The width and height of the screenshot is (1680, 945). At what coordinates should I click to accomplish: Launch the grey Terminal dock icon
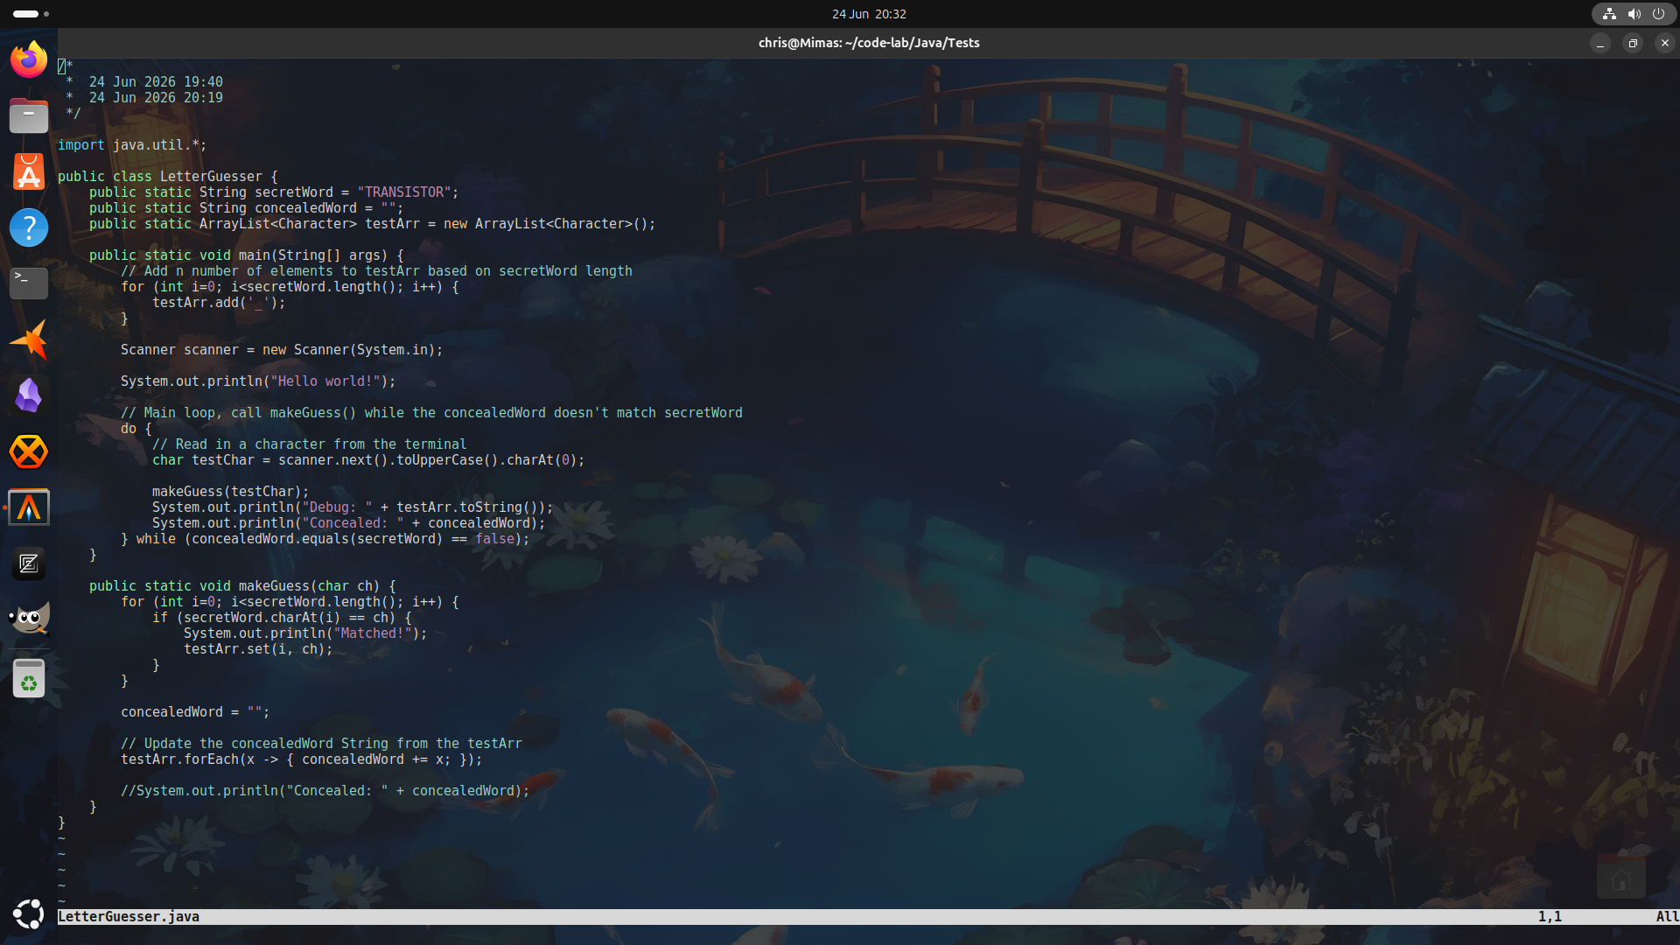point(29,283)
